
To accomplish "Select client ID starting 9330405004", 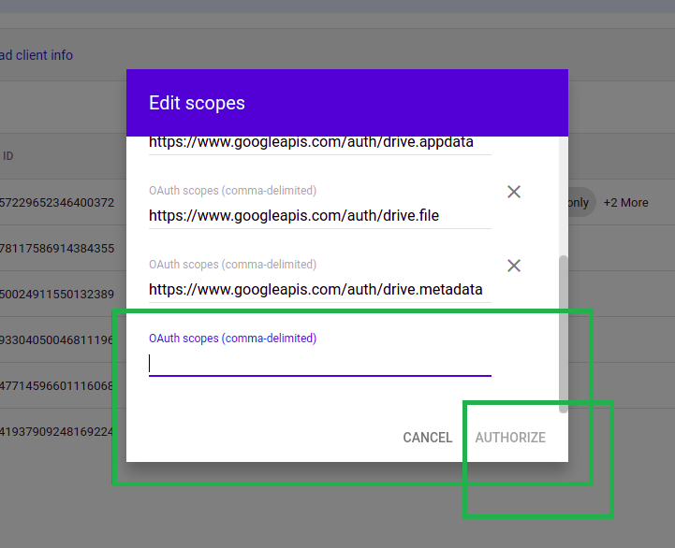I will (56, 339).
